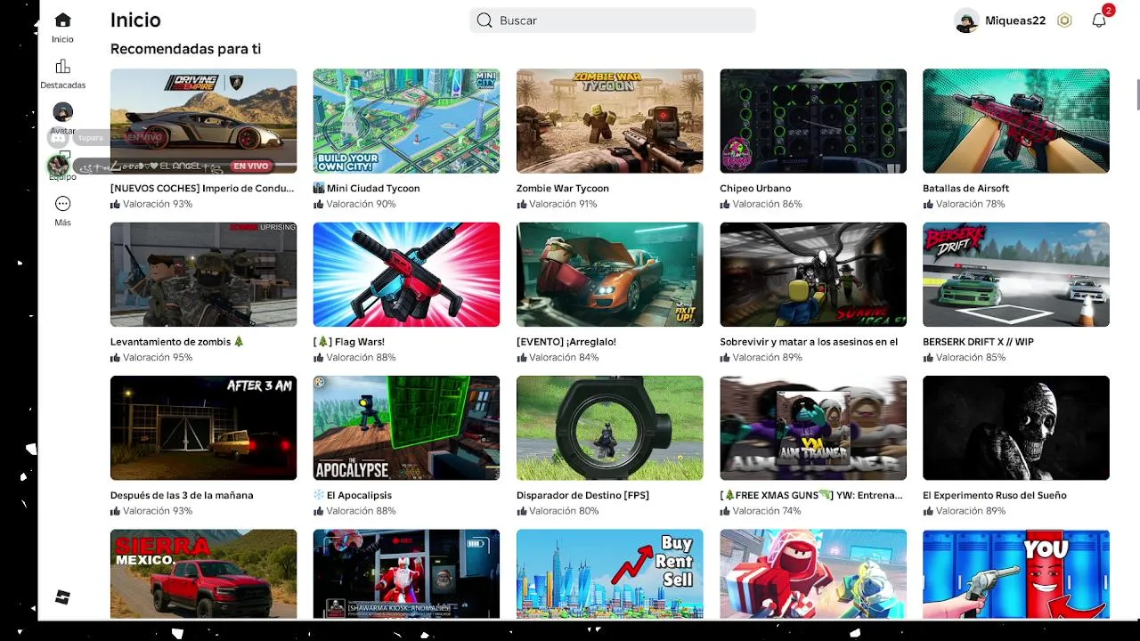
Task: Click the EN VIVO live badge overlay
Action: 251,166
